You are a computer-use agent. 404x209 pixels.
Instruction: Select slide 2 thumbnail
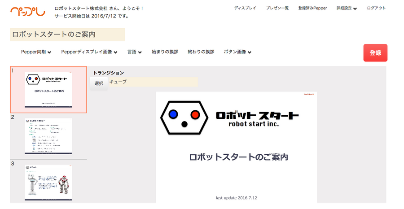tap(48, 136)
